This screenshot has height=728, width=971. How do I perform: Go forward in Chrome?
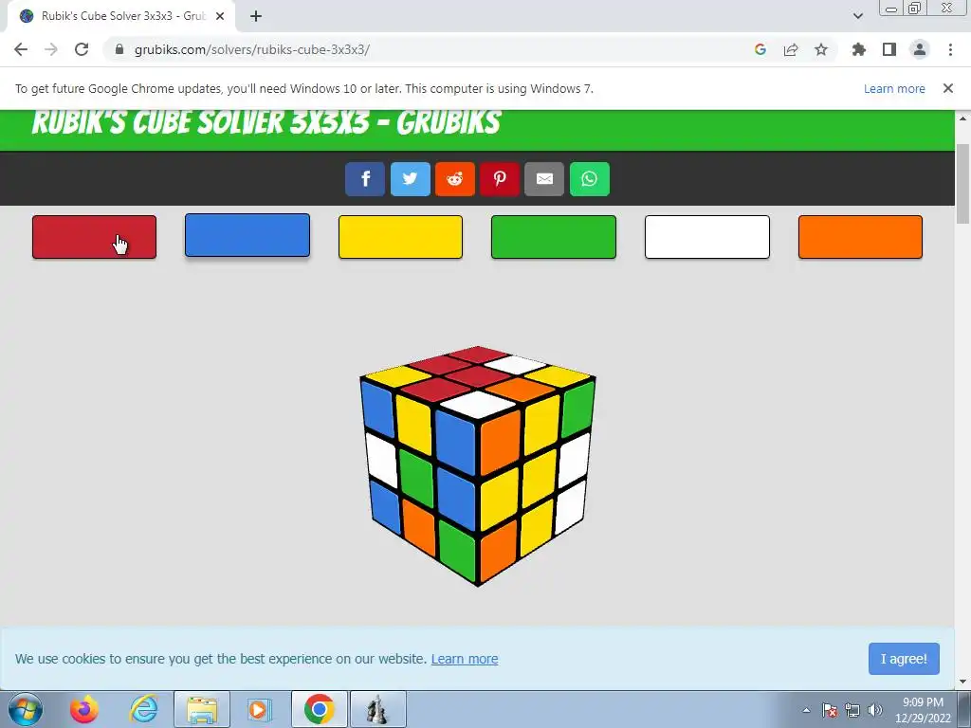(x=51, y=49)
